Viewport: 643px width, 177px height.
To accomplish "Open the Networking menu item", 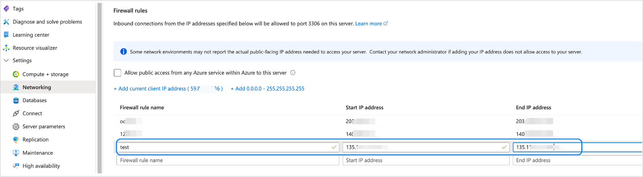I will click(37, 87).
